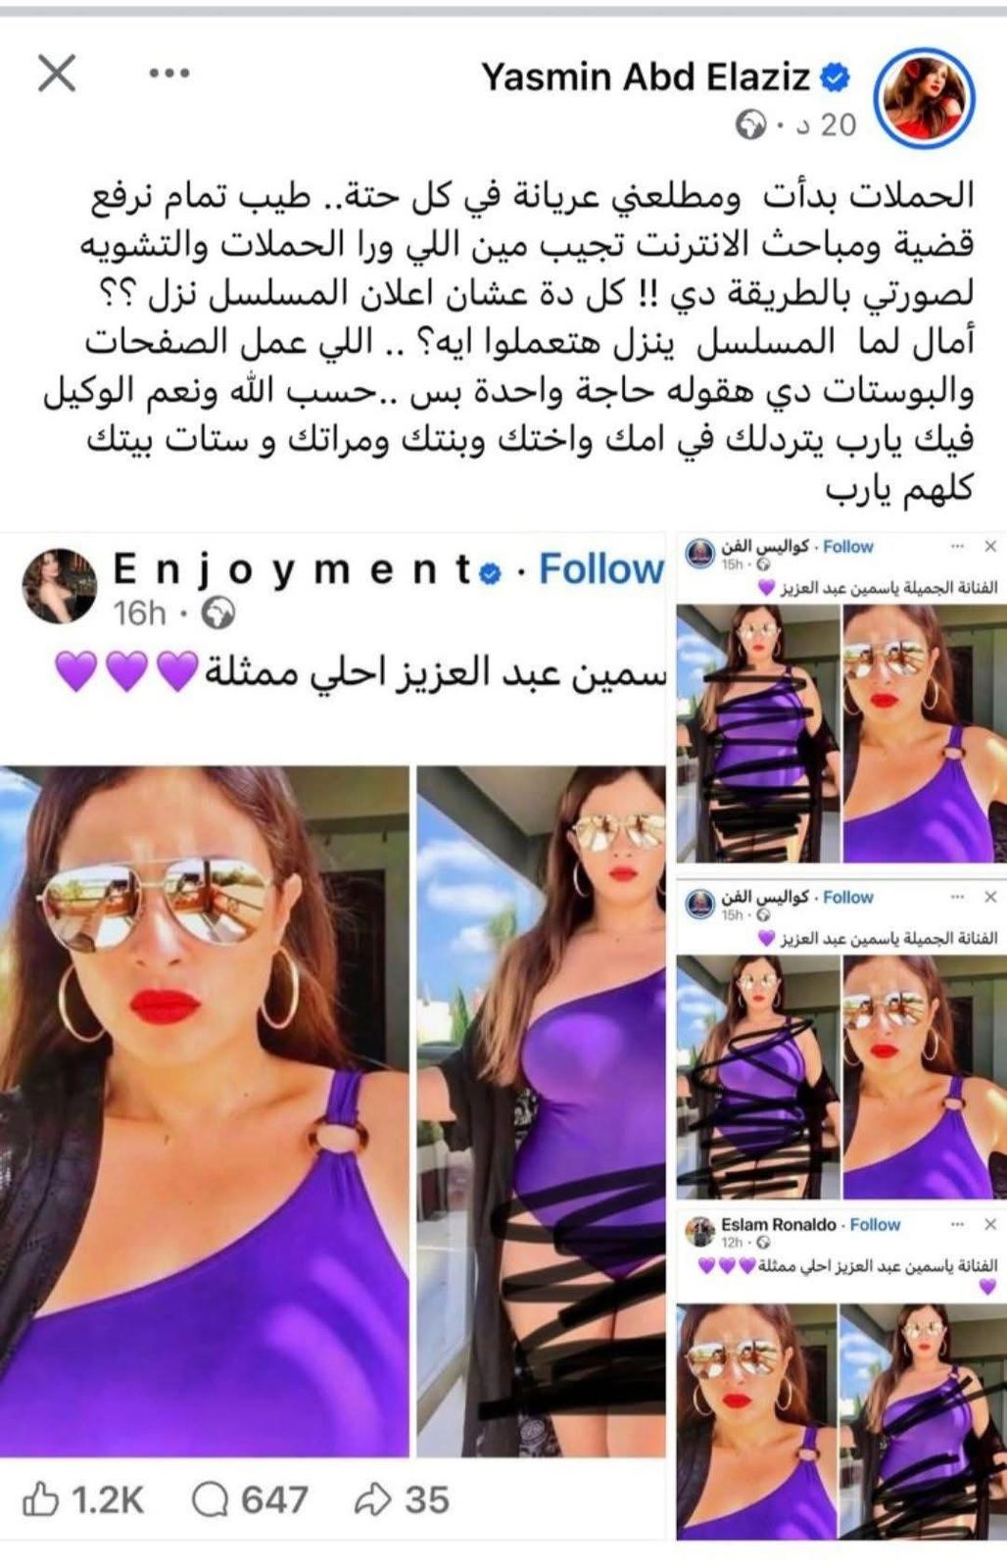Image resolution: width=1007 pixels, height=1568 pixels.
Task: Follow the second كواليس الفن post
Action: (x=847, y=897)
